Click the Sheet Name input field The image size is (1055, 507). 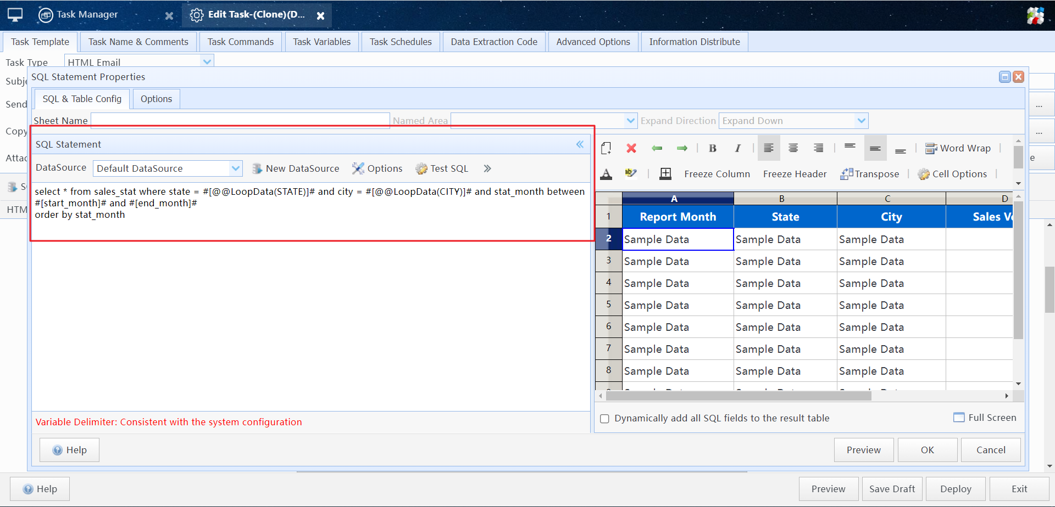(x=240, y=120)
